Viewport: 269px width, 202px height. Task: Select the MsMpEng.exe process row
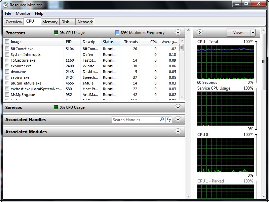pos(91,95)
